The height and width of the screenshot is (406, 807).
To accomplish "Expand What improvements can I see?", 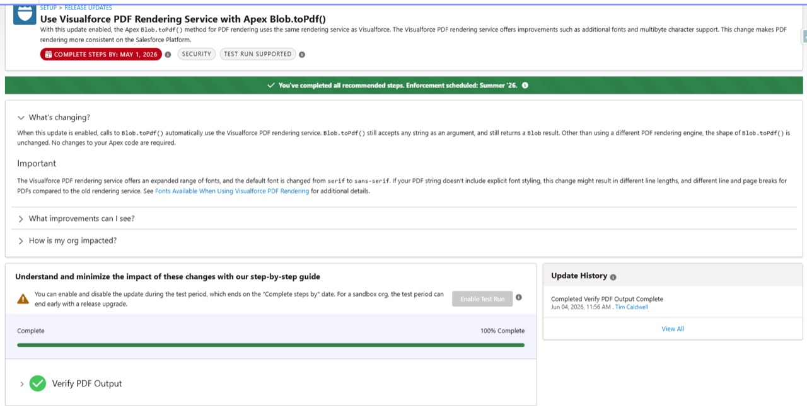I will point(21,219).
